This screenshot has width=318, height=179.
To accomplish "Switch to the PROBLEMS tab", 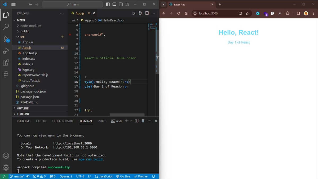I will 24,121.
